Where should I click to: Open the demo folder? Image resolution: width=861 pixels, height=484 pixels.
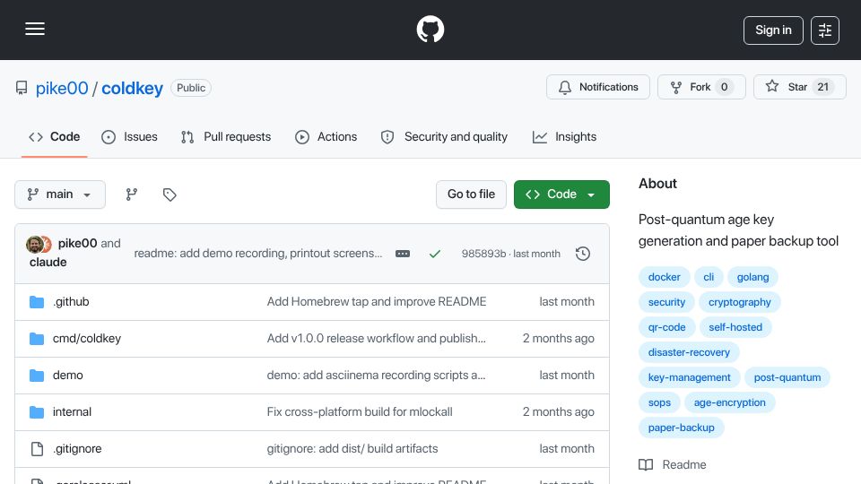point(67,376)
